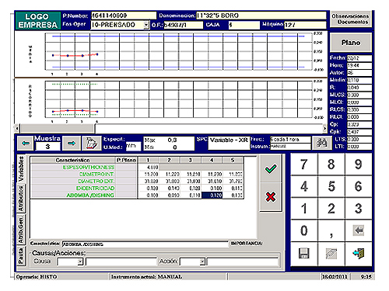The image size is (389, 291).
Task: Switch to the Pauta tab
Action: click(21, 256)
